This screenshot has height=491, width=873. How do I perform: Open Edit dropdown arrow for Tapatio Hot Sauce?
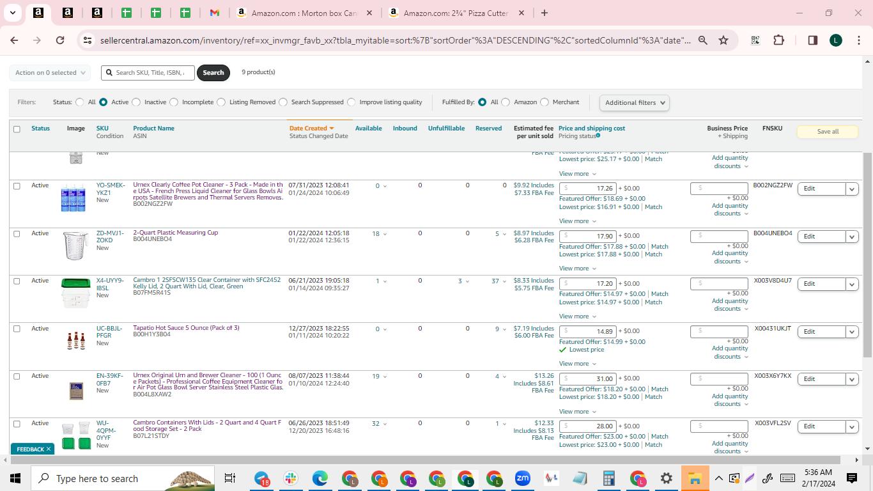[852, 332]
